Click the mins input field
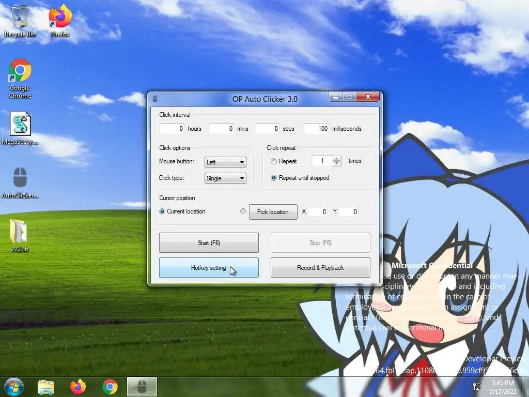This screenshot has width=529, height=397. pyautogui.click(x=221, y=129)
